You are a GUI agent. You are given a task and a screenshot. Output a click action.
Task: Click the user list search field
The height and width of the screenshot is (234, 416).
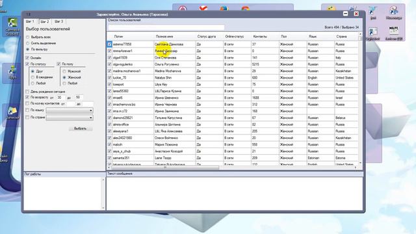coord(166,27)
